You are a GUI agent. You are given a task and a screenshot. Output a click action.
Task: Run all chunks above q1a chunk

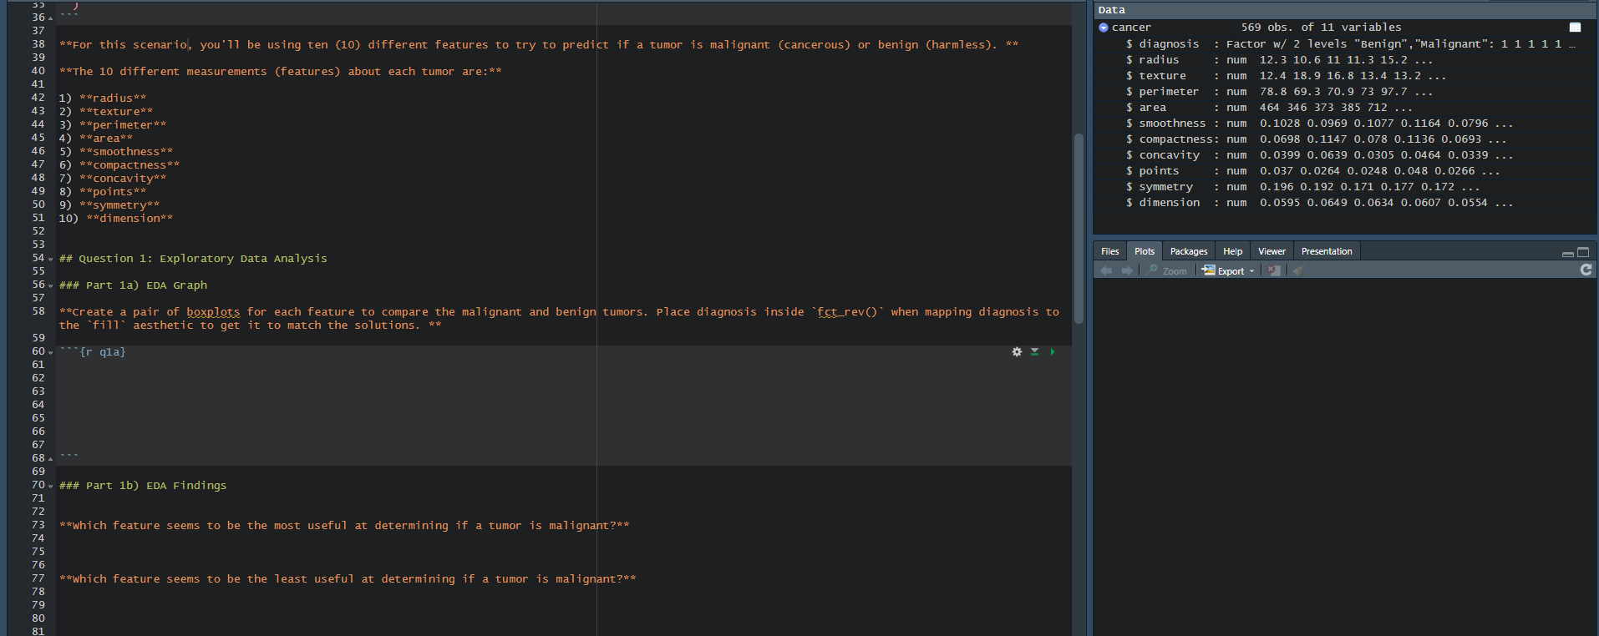tap(1034, 352)
